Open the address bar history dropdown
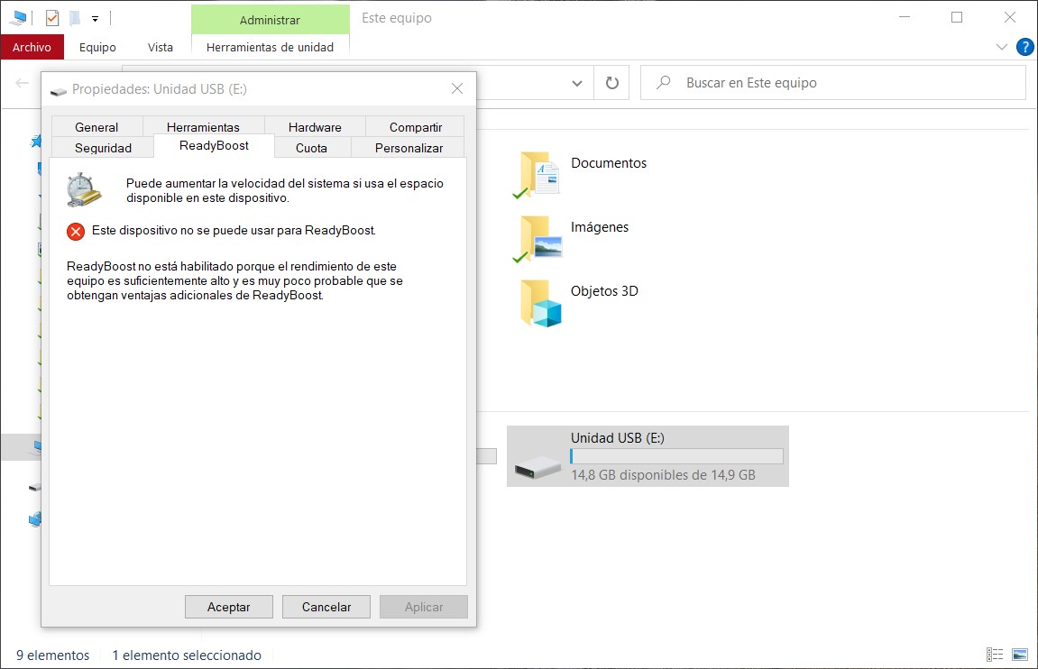 tap(577, 83)
